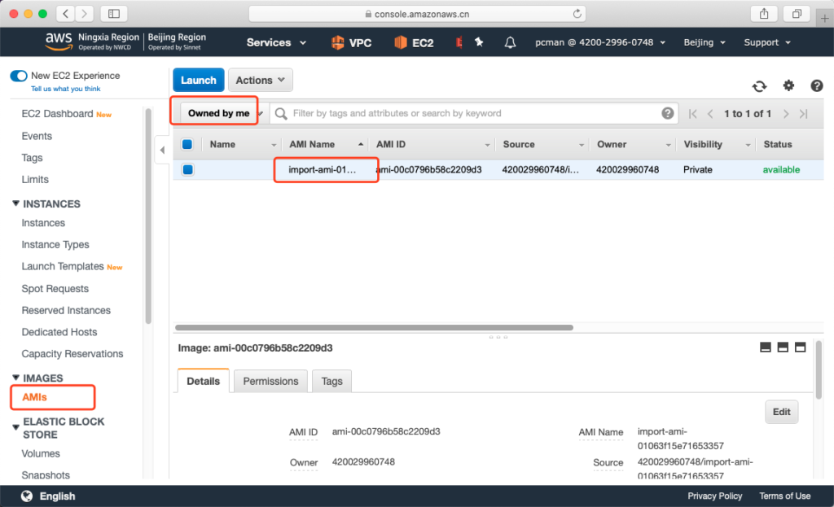The width and height of the screenshot is (834, 507).
Task: Open the notifications bell icon
Action: tap(511, 42)
